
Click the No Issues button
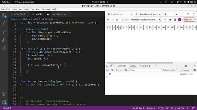pos(185,70)
